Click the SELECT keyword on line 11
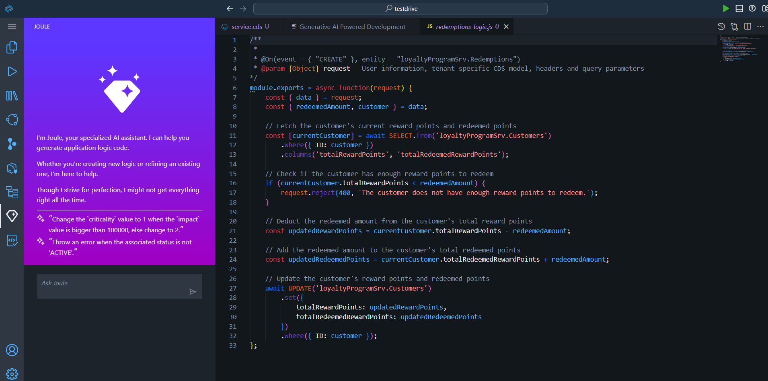Viewport: 768px width, 381px height. [x=400, y=135]
